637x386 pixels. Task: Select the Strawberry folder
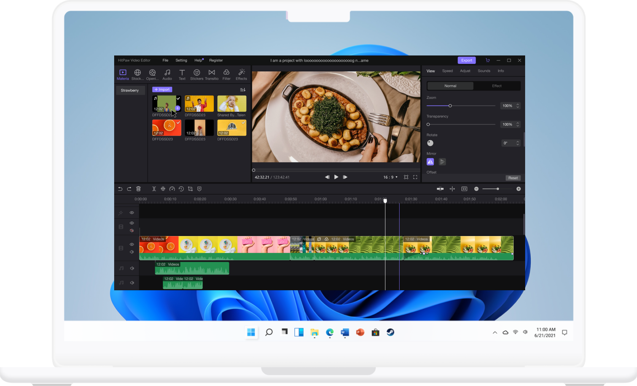click(x=130, y=90)
